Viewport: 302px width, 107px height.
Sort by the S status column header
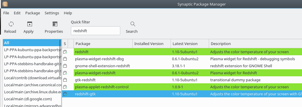tap(65, 44)
